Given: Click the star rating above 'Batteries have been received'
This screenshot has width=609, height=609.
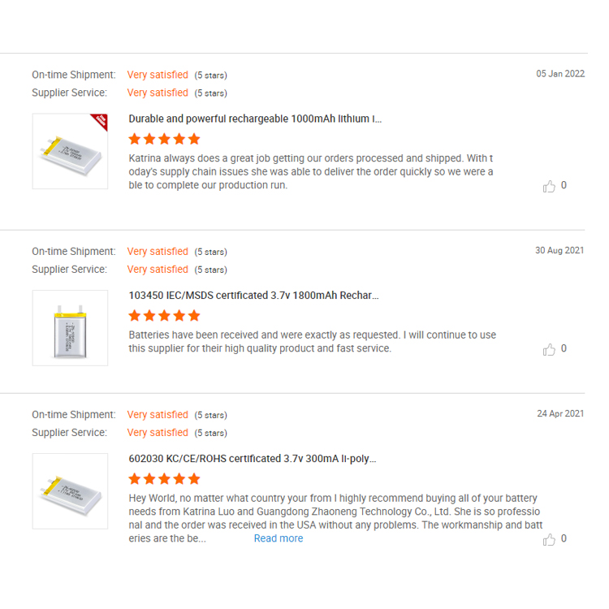Looking at the screenshot, I should (164, 316).
